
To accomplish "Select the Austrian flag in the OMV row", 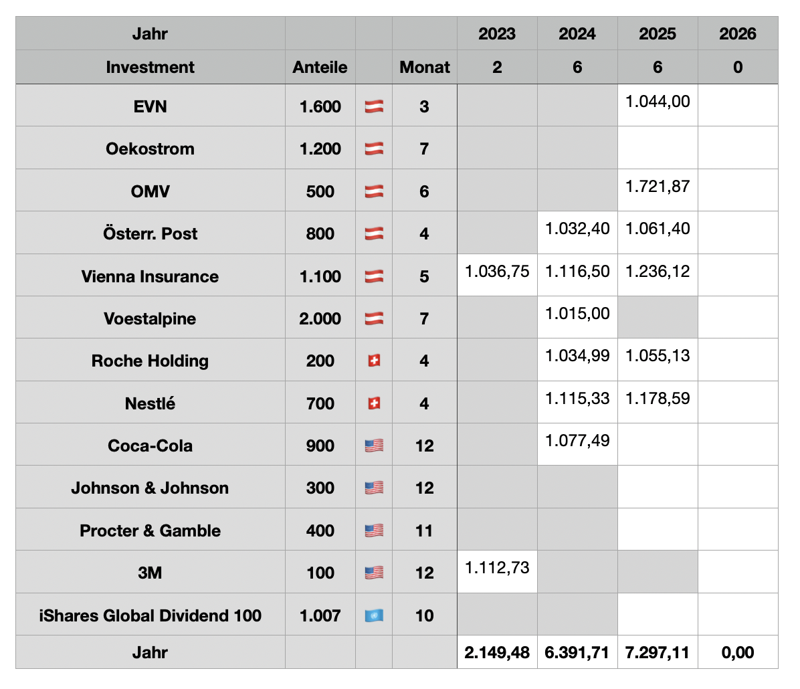I will tap(374, 191).
